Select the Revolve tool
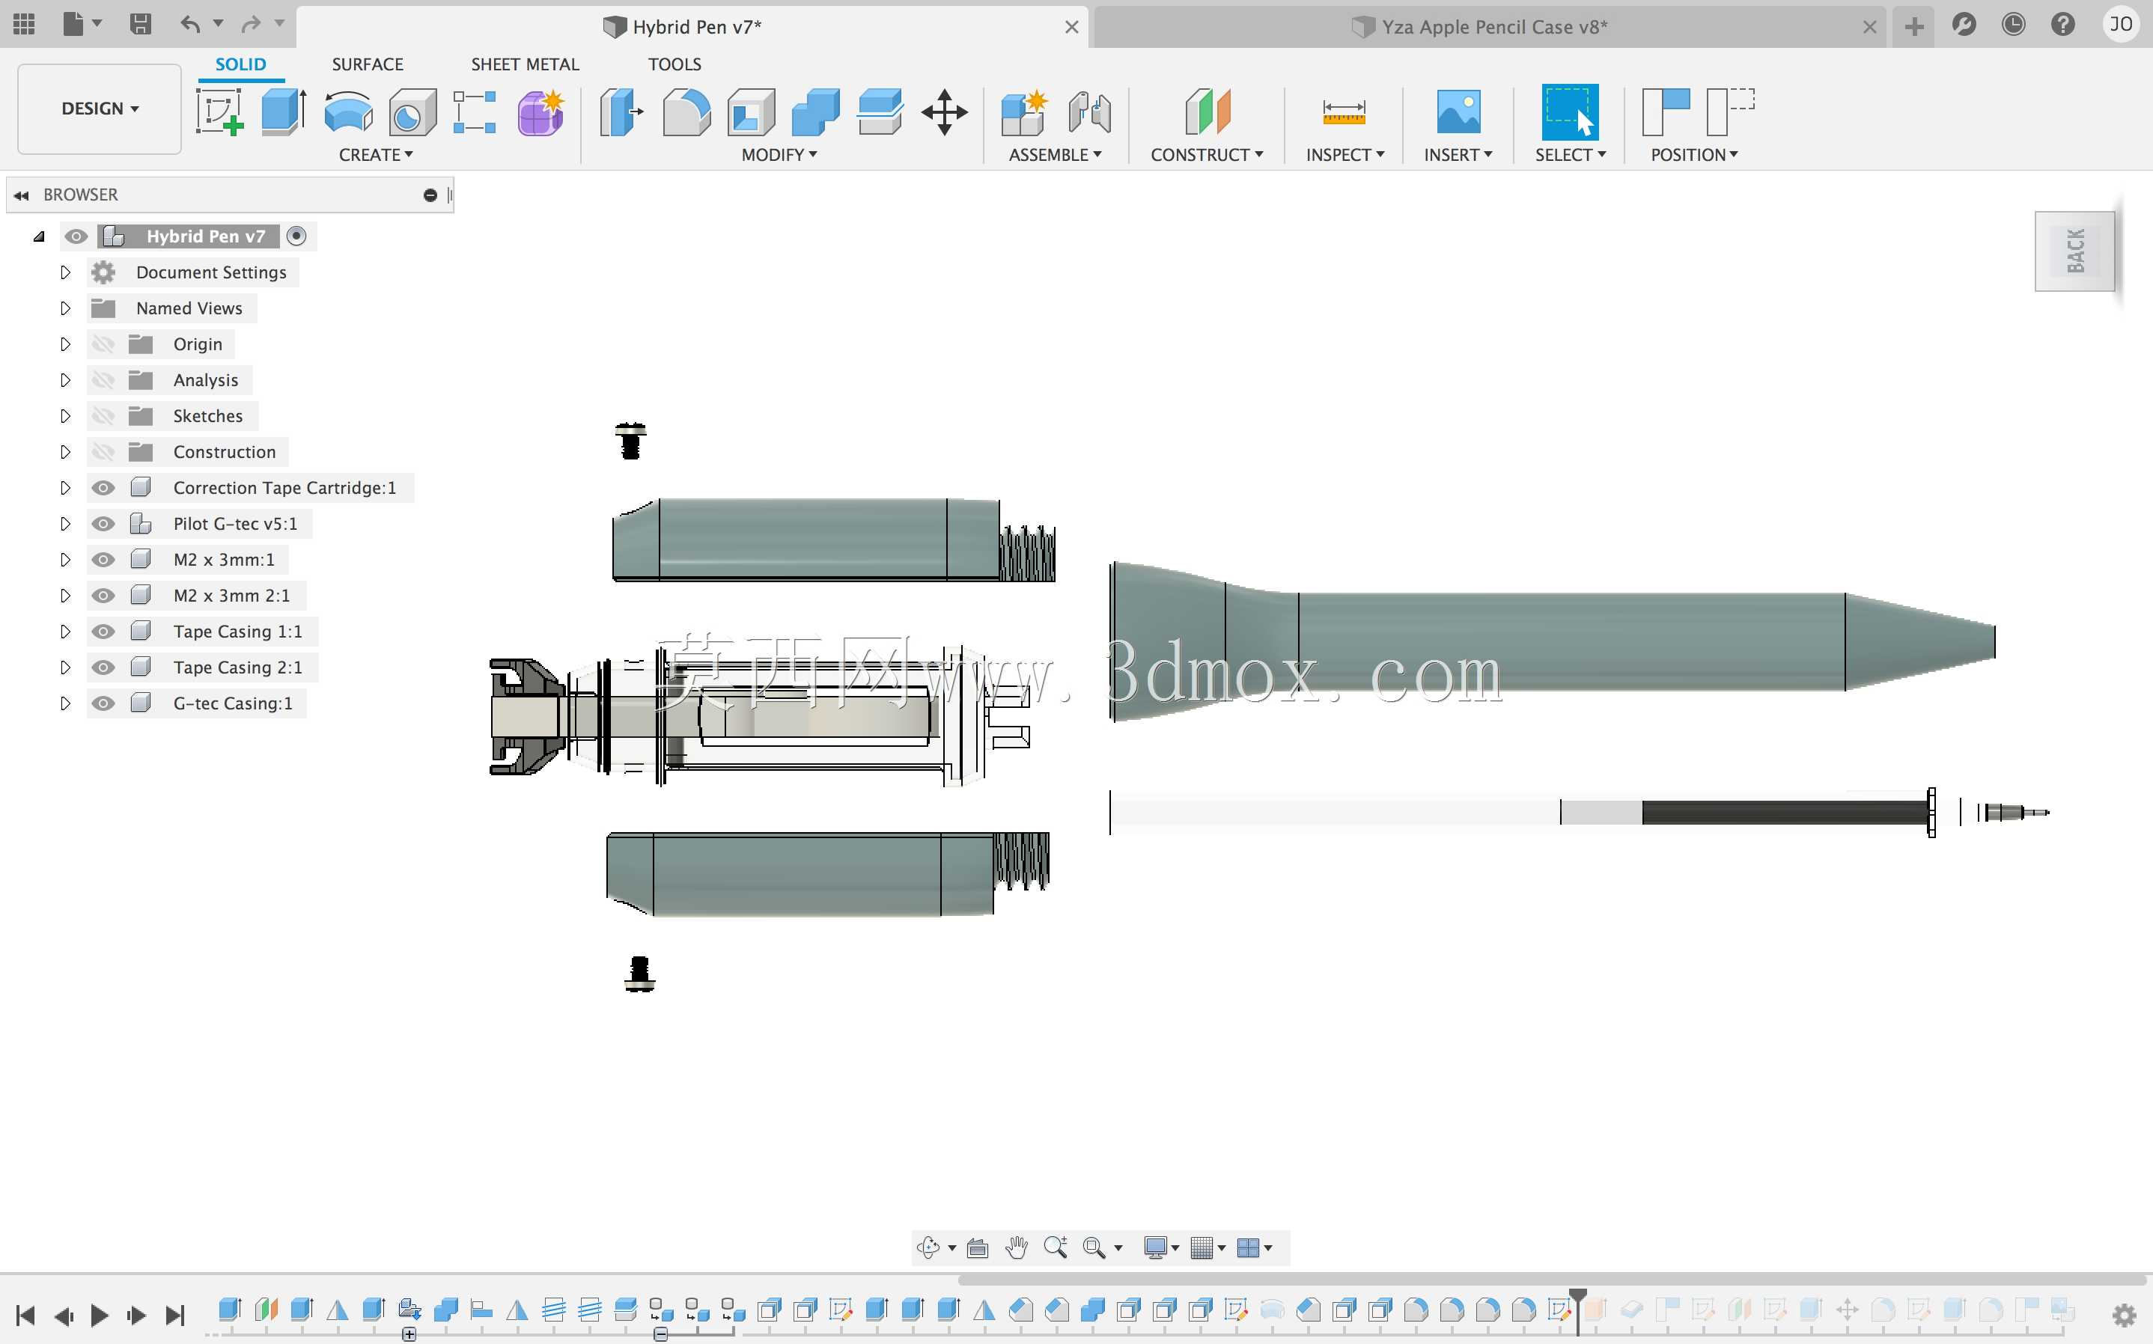Image resolution: width=2153 pixels, height=1344 pixels. (347, 112)
